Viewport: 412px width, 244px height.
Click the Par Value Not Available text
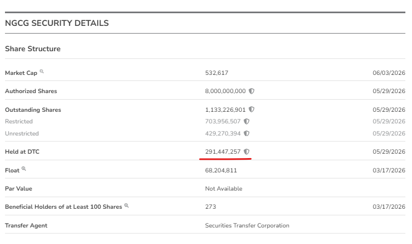coord(224,188)
